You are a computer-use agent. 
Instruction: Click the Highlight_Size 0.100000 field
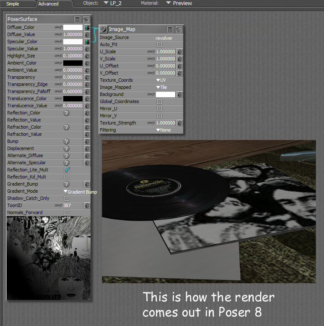point(73,56)
